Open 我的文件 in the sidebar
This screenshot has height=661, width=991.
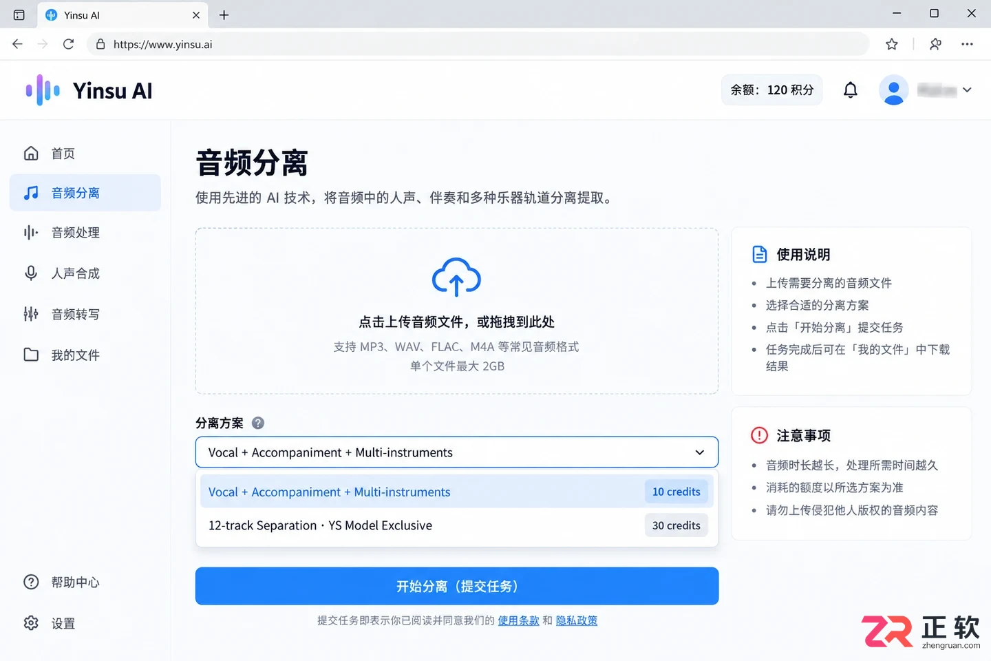(x=85, y=355)
